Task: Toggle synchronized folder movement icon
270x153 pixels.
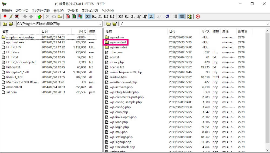Action: tap(190, 16)
